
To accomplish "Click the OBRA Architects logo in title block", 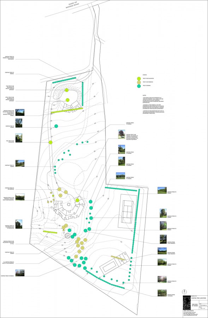I will pyautogui.click(x=187, y=302).
